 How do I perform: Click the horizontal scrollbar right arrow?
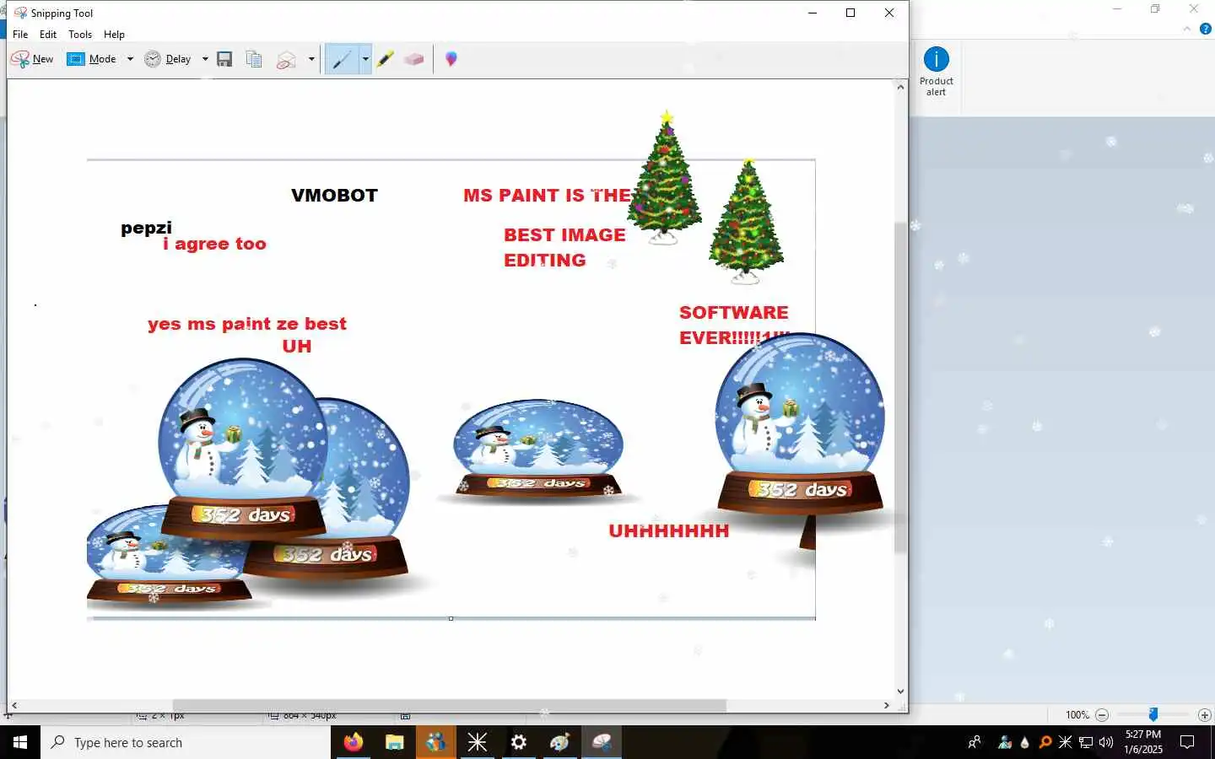tap(886, 705)
